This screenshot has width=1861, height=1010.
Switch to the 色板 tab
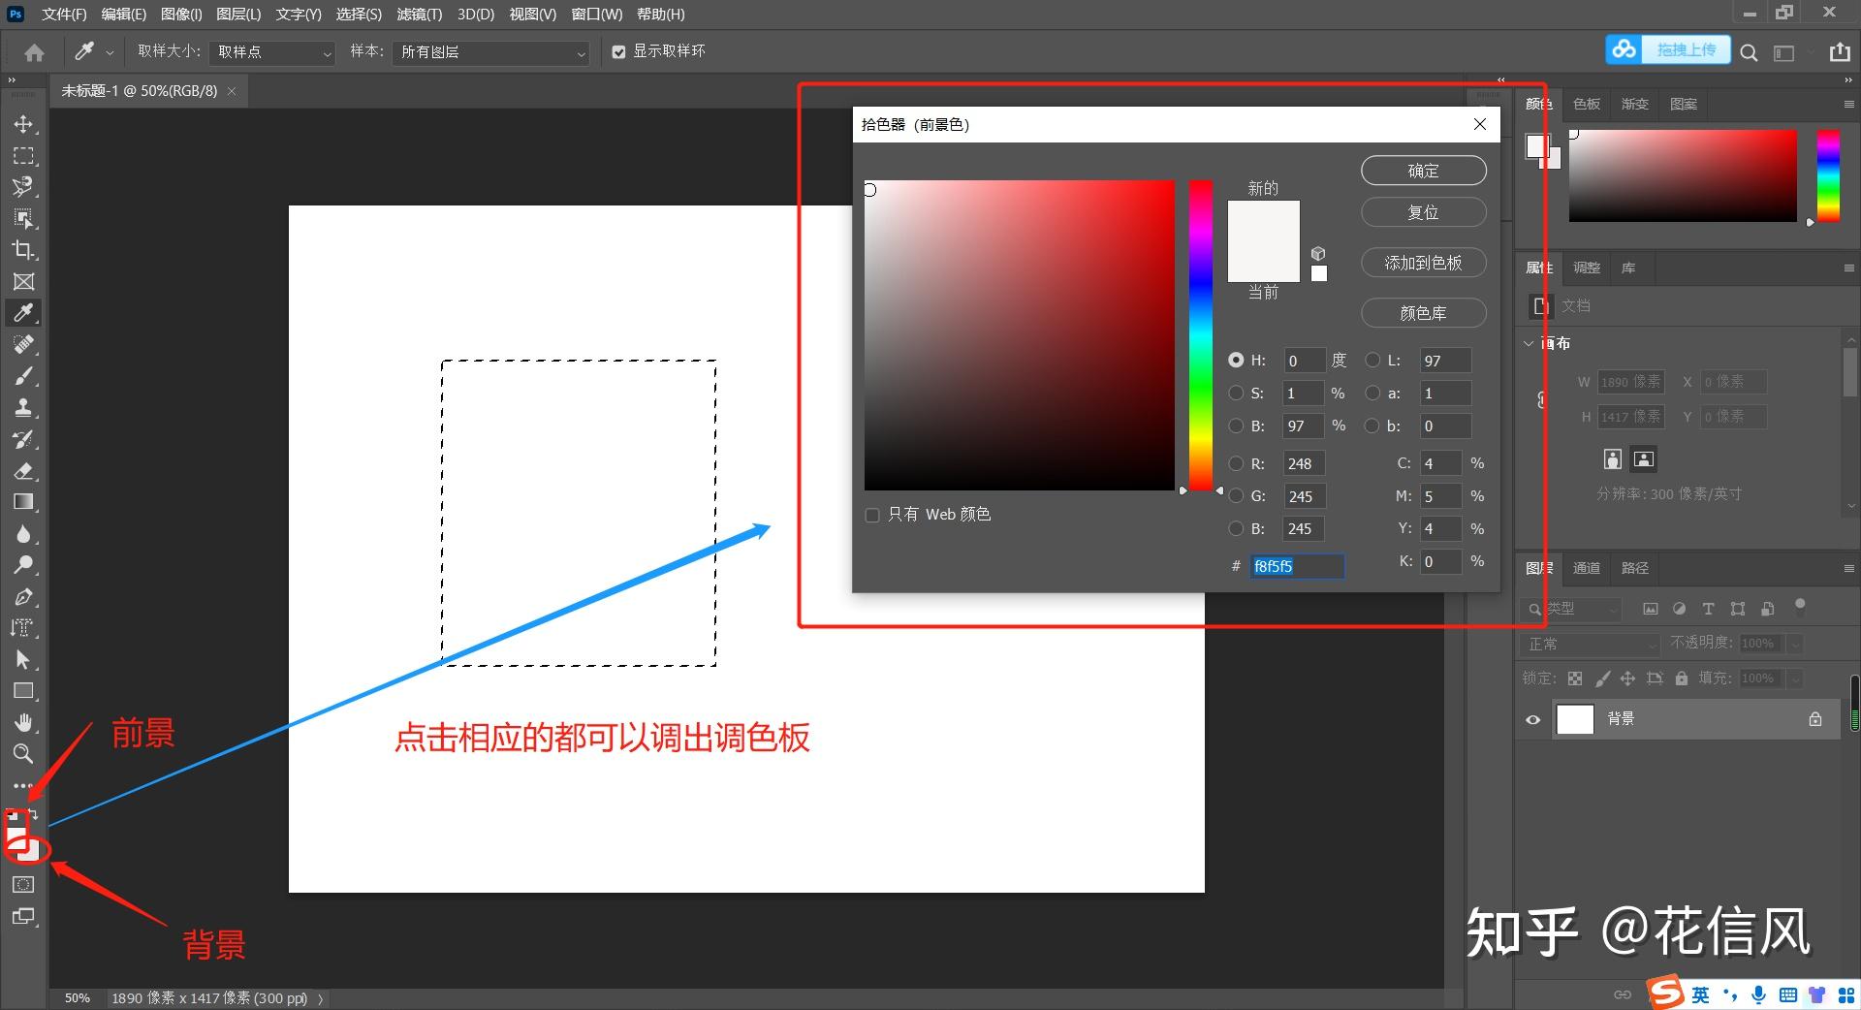click(x=1587, y=104)
